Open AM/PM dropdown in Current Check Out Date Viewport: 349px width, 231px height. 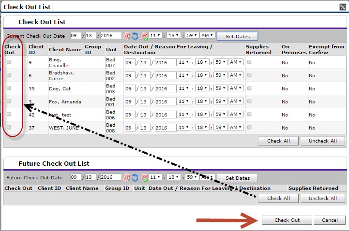pyautogui.click(x=207, y=35)
